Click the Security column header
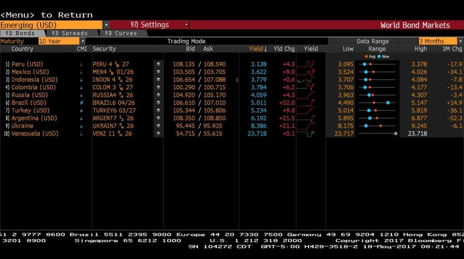 point(104,49)
